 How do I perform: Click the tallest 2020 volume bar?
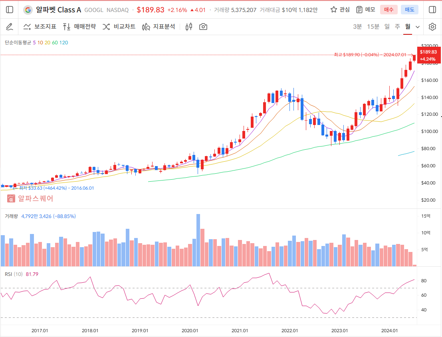point(198,240)
